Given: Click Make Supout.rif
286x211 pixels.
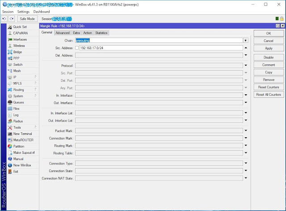Looking at the screenshot, I should click(23, 152).
